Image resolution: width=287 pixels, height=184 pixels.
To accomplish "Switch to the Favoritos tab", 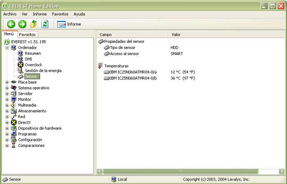I will [x=27, y=34].
